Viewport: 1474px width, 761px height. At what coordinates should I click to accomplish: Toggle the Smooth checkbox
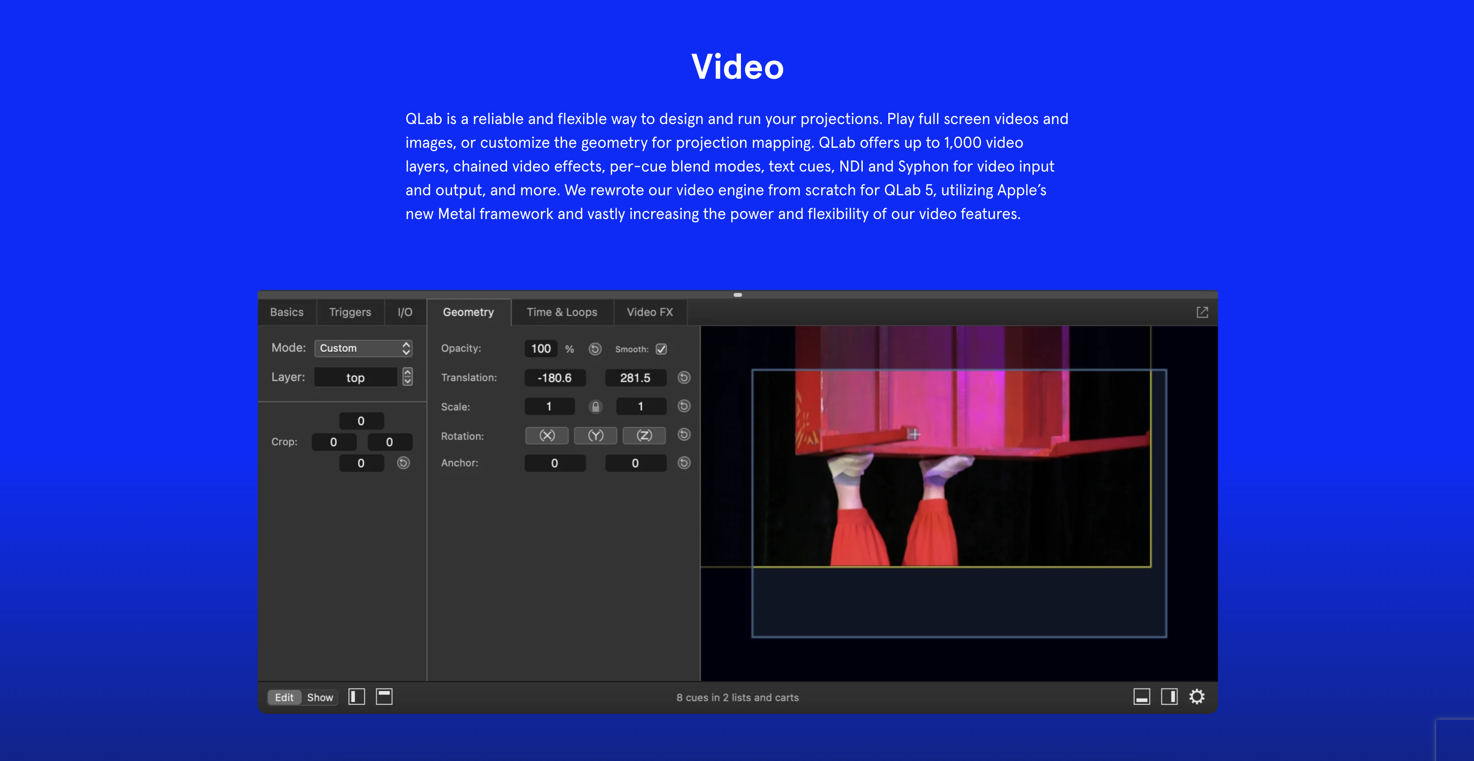pos(661,349)
